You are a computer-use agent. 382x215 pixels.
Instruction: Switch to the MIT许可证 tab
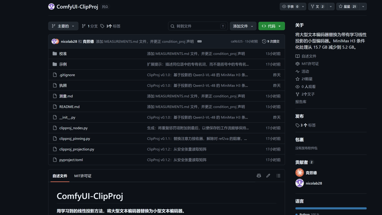(83, 176)
